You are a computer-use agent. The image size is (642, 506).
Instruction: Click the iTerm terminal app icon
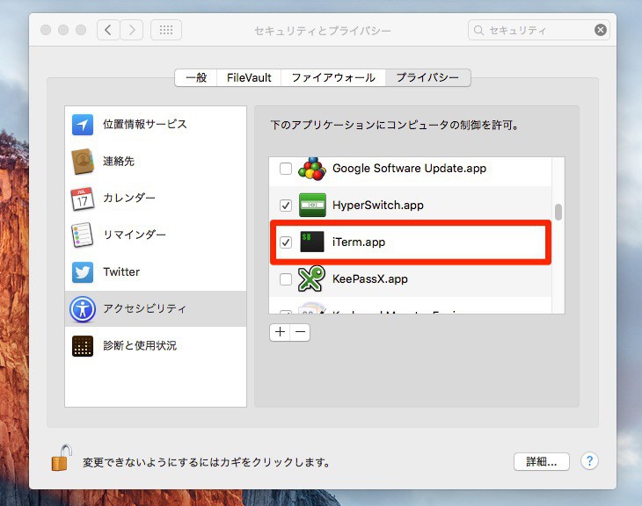pos(312,242)
